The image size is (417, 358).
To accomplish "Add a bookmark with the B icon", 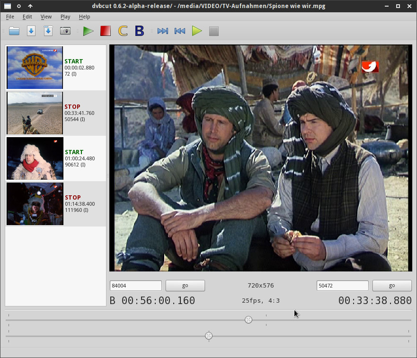I will point(139,31).
